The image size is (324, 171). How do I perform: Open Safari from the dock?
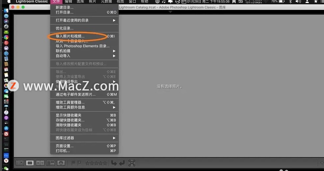(6, 53)
